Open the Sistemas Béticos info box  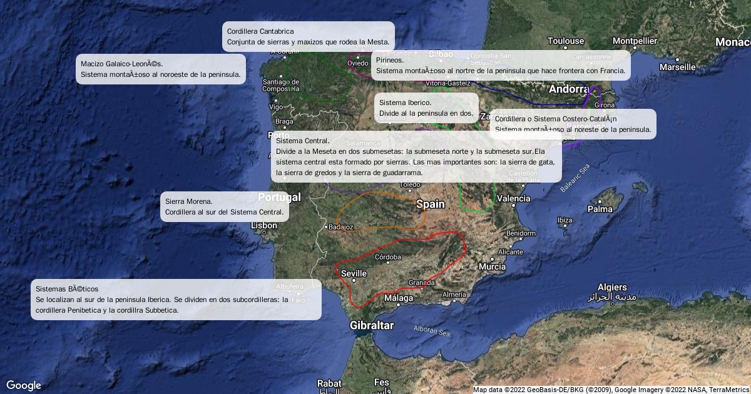pyautogui.click(x=176, y=299)
